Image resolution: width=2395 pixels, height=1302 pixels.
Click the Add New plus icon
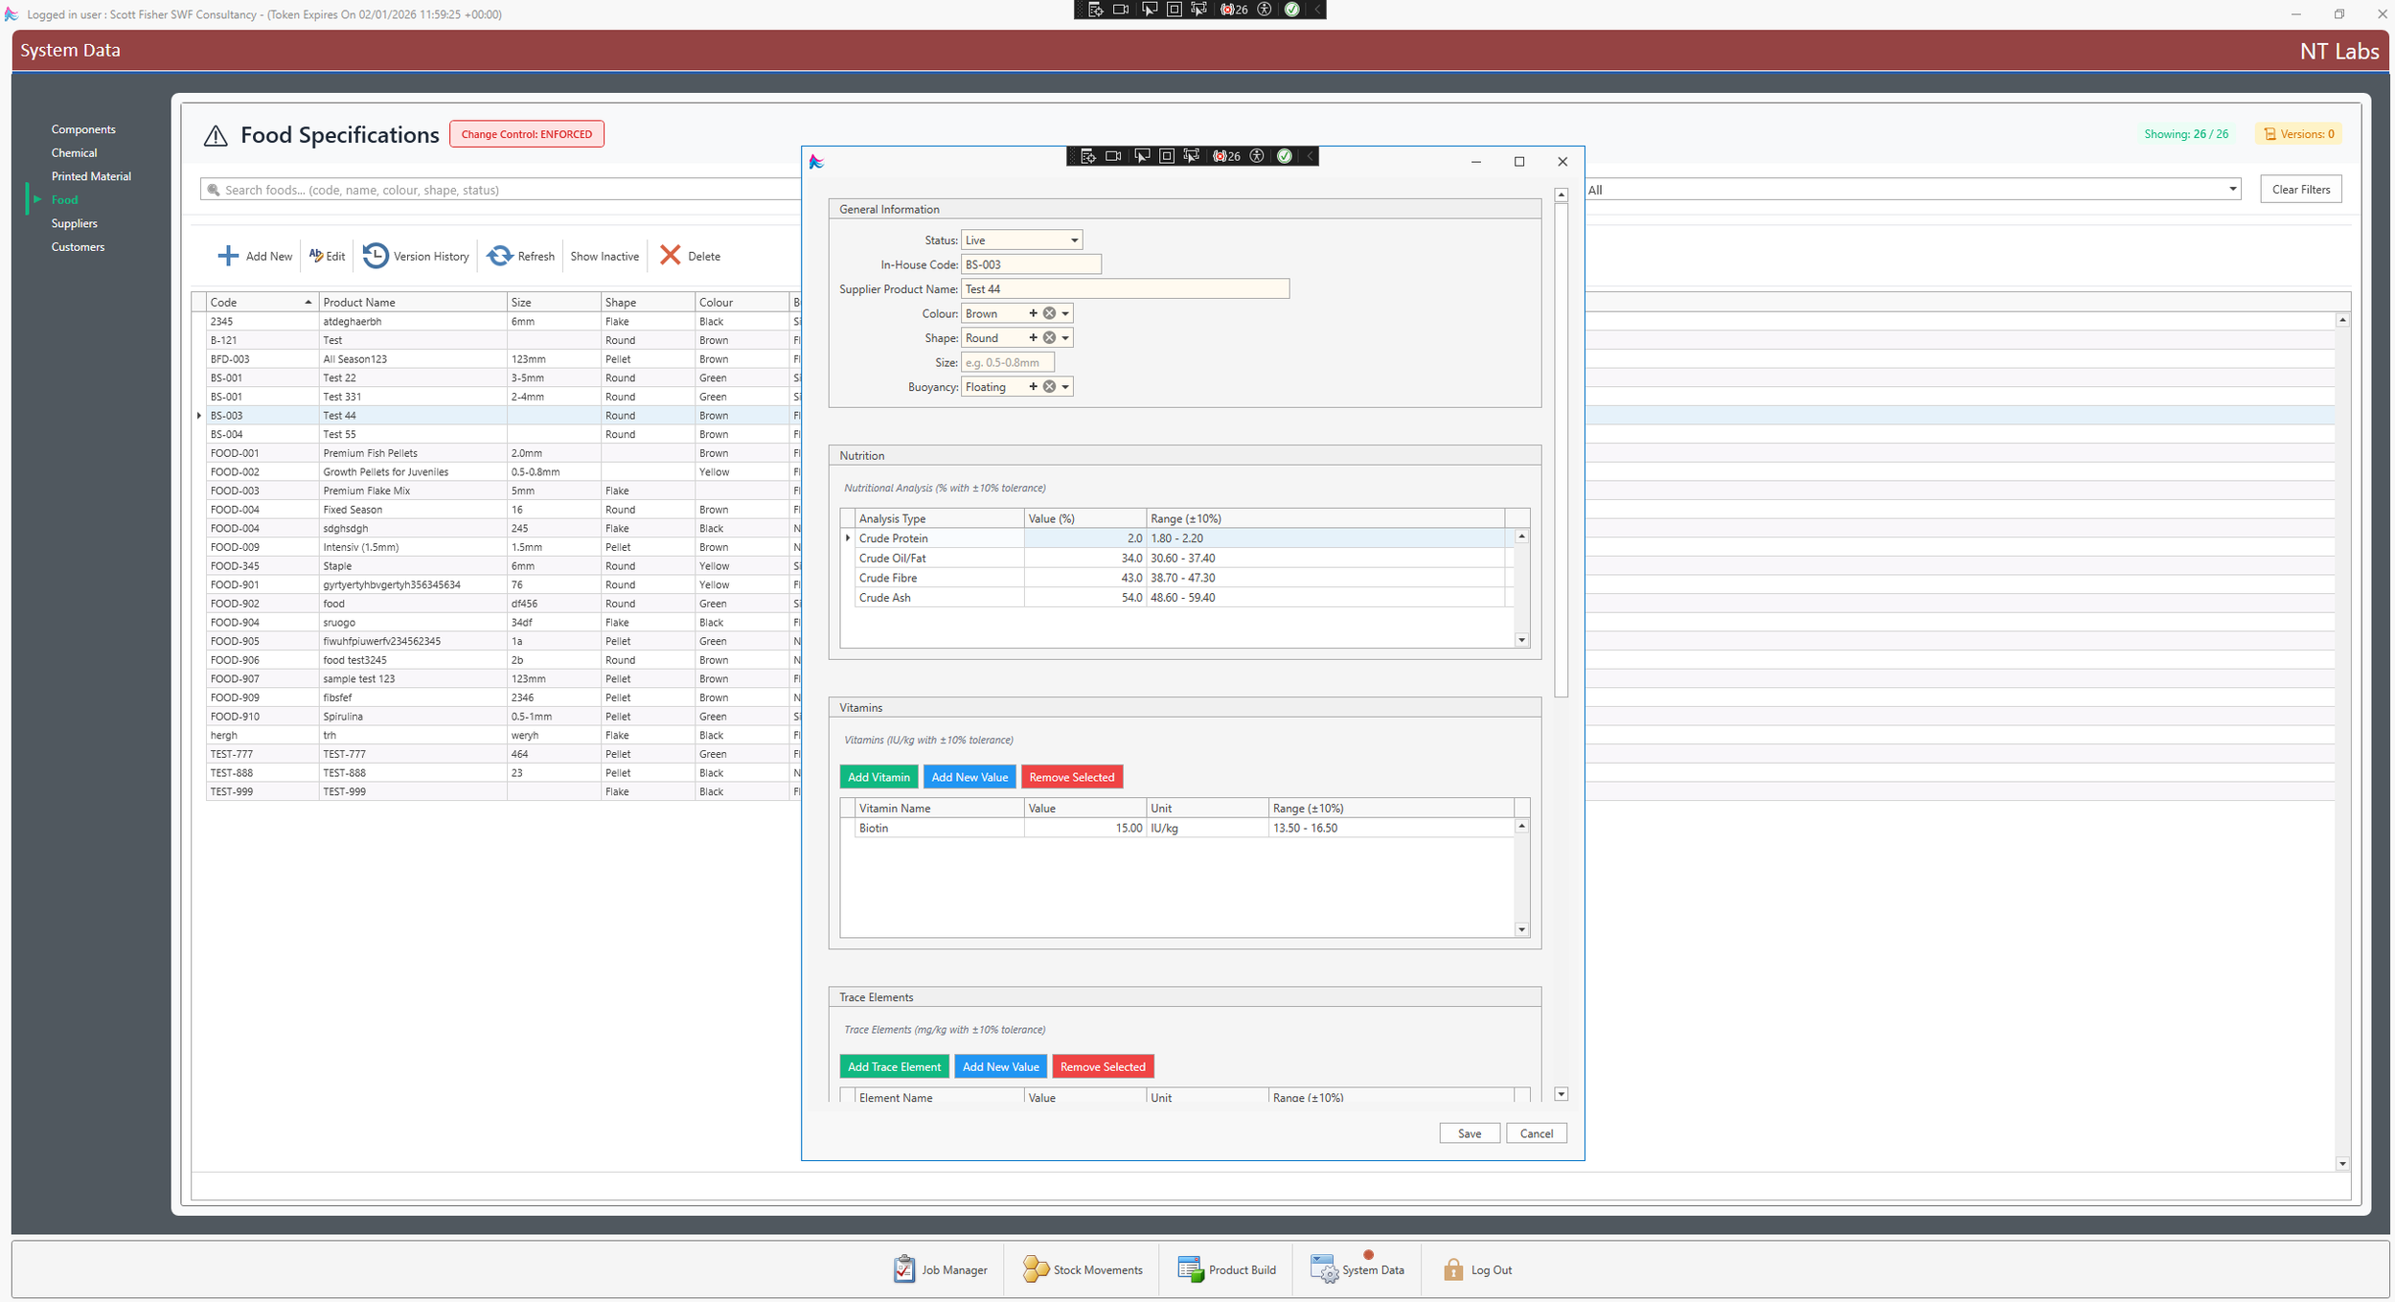(x=228, y=255)
